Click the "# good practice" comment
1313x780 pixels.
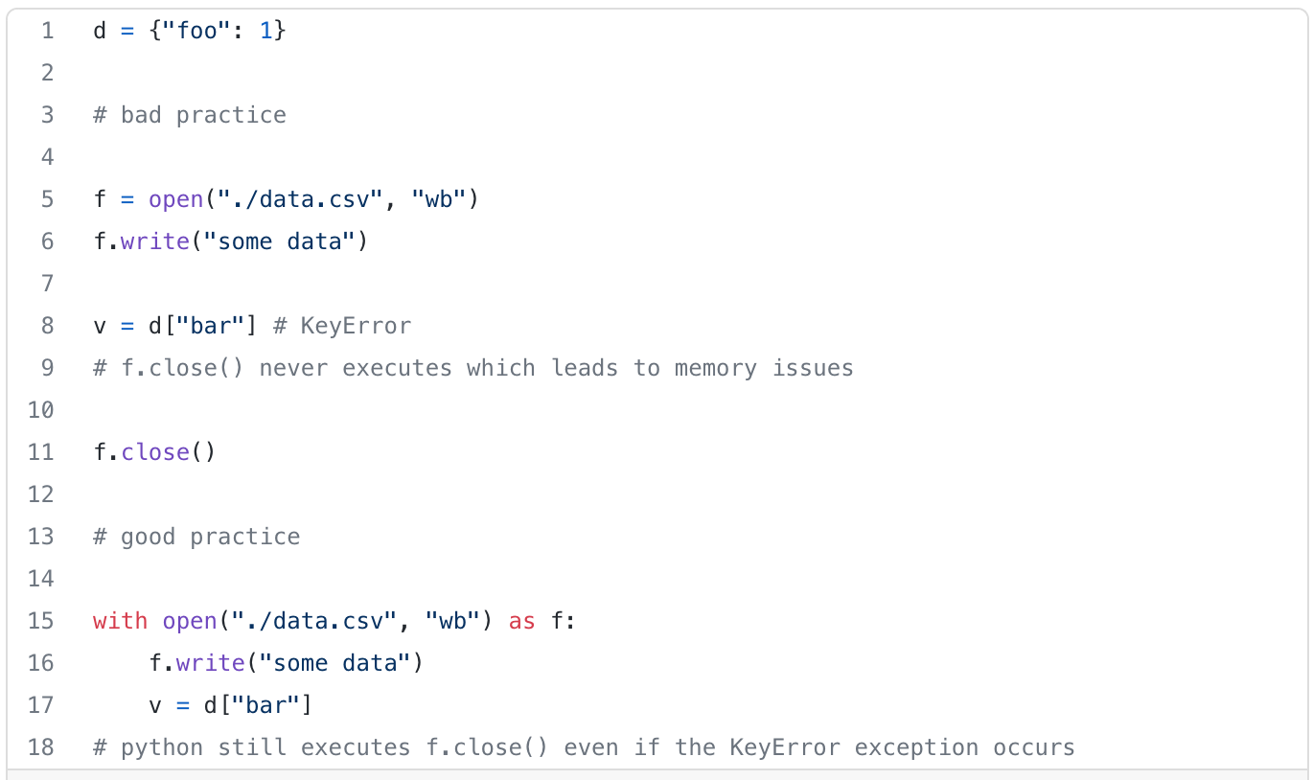point(196,537)
